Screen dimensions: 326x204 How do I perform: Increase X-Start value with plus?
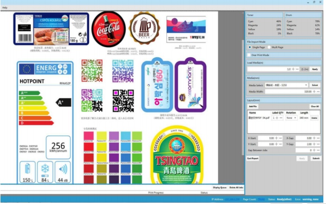pos(277,138)
